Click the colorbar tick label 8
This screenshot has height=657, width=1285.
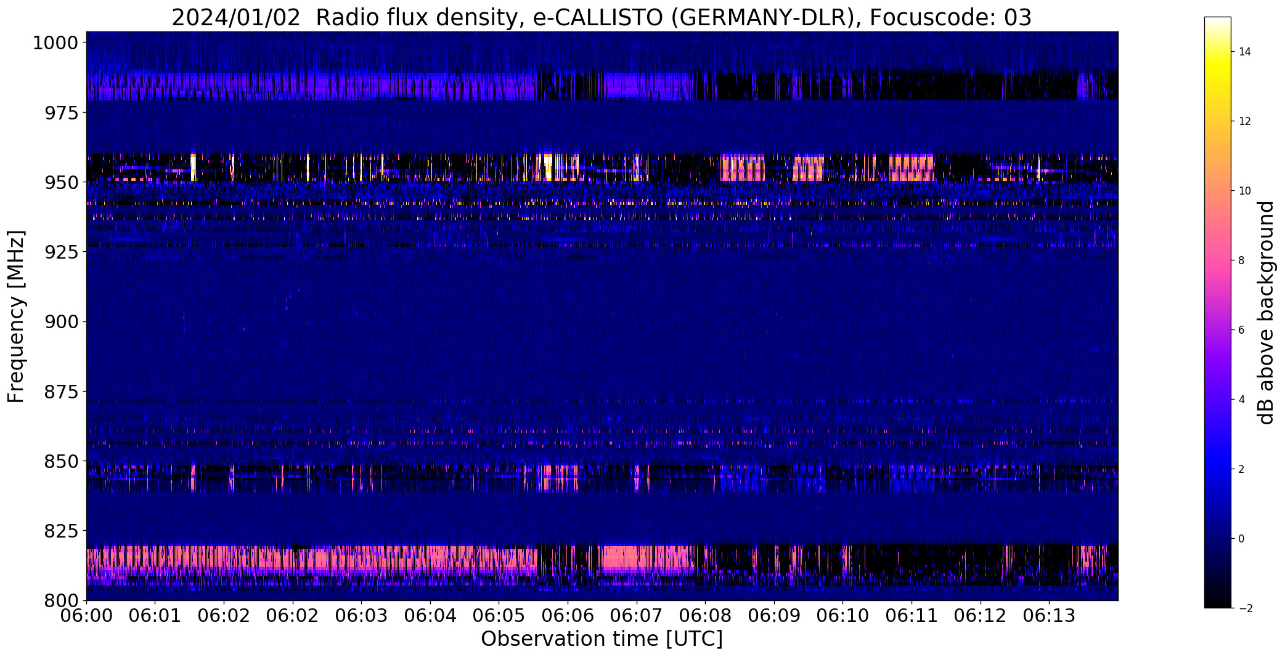(x=1242, y=260)
